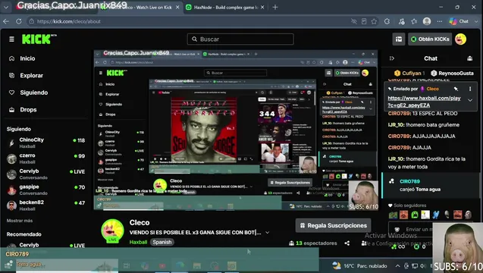Switch to HaxNode - Build complex game tab

225,7
